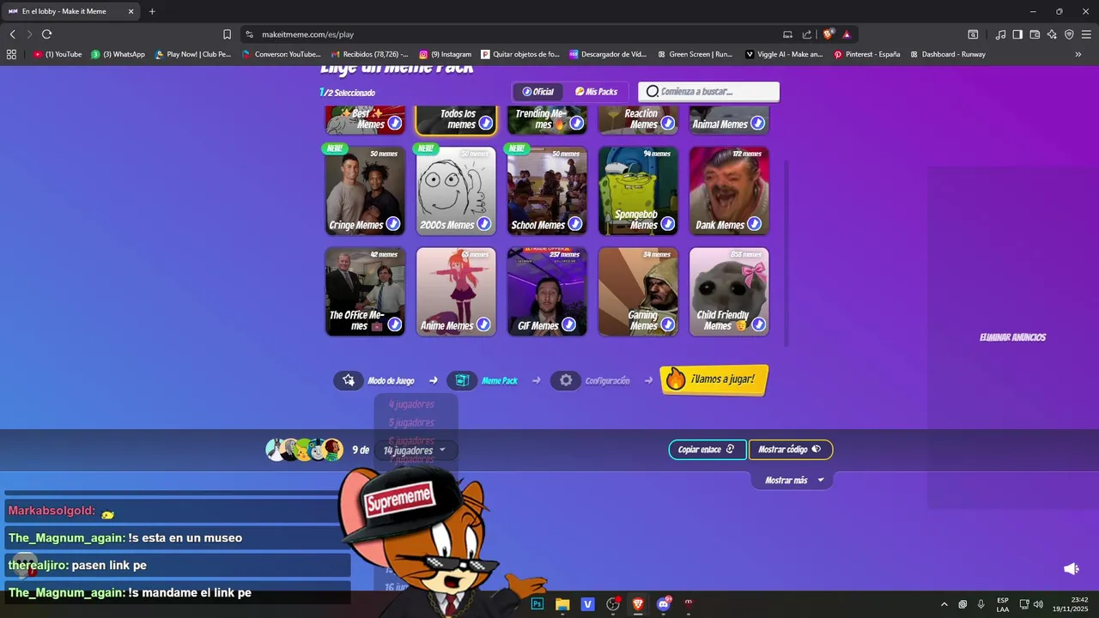The width and height of the screenshot is (1099, 618).
Task: Toggle round selector on The Office Memes pack
Action: [394, 324]
